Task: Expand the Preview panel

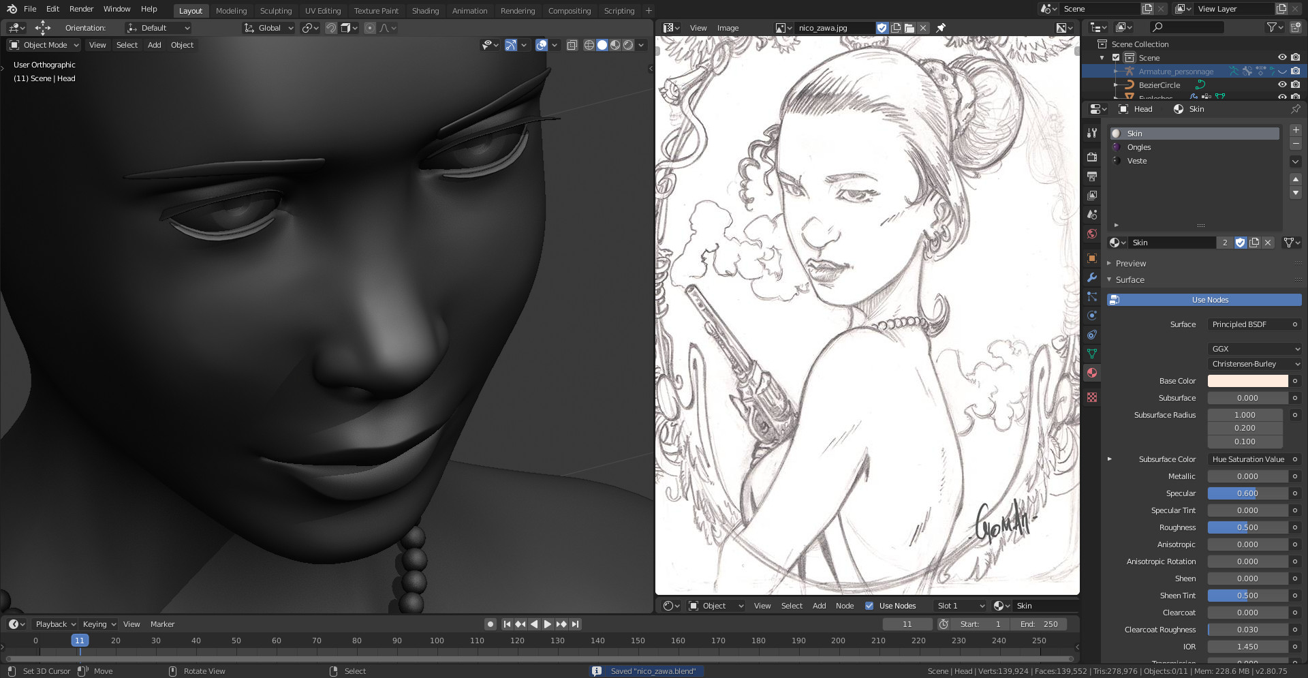Action: tap(1131, 264)
